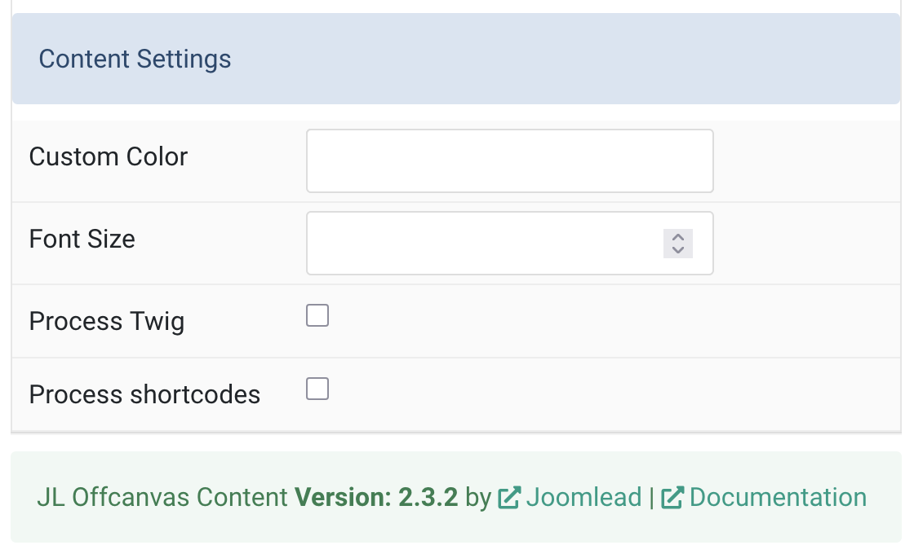Click the JL Offcanvas Content text
The width and height of the screenshot is (914, 554).
coord(162,498)
